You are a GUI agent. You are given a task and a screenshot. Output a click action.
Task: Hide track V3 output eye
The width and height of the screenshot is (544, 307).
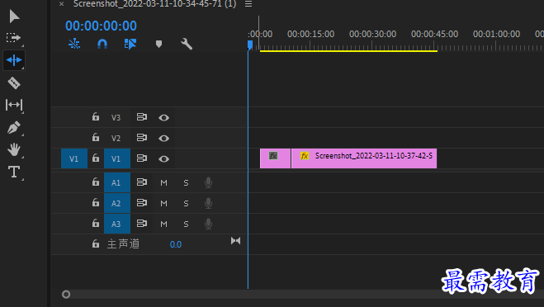coord(163,117)
